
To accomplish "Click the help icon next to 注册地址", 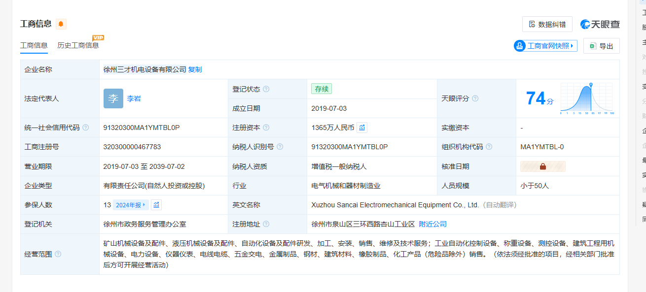I will (266, 224).
